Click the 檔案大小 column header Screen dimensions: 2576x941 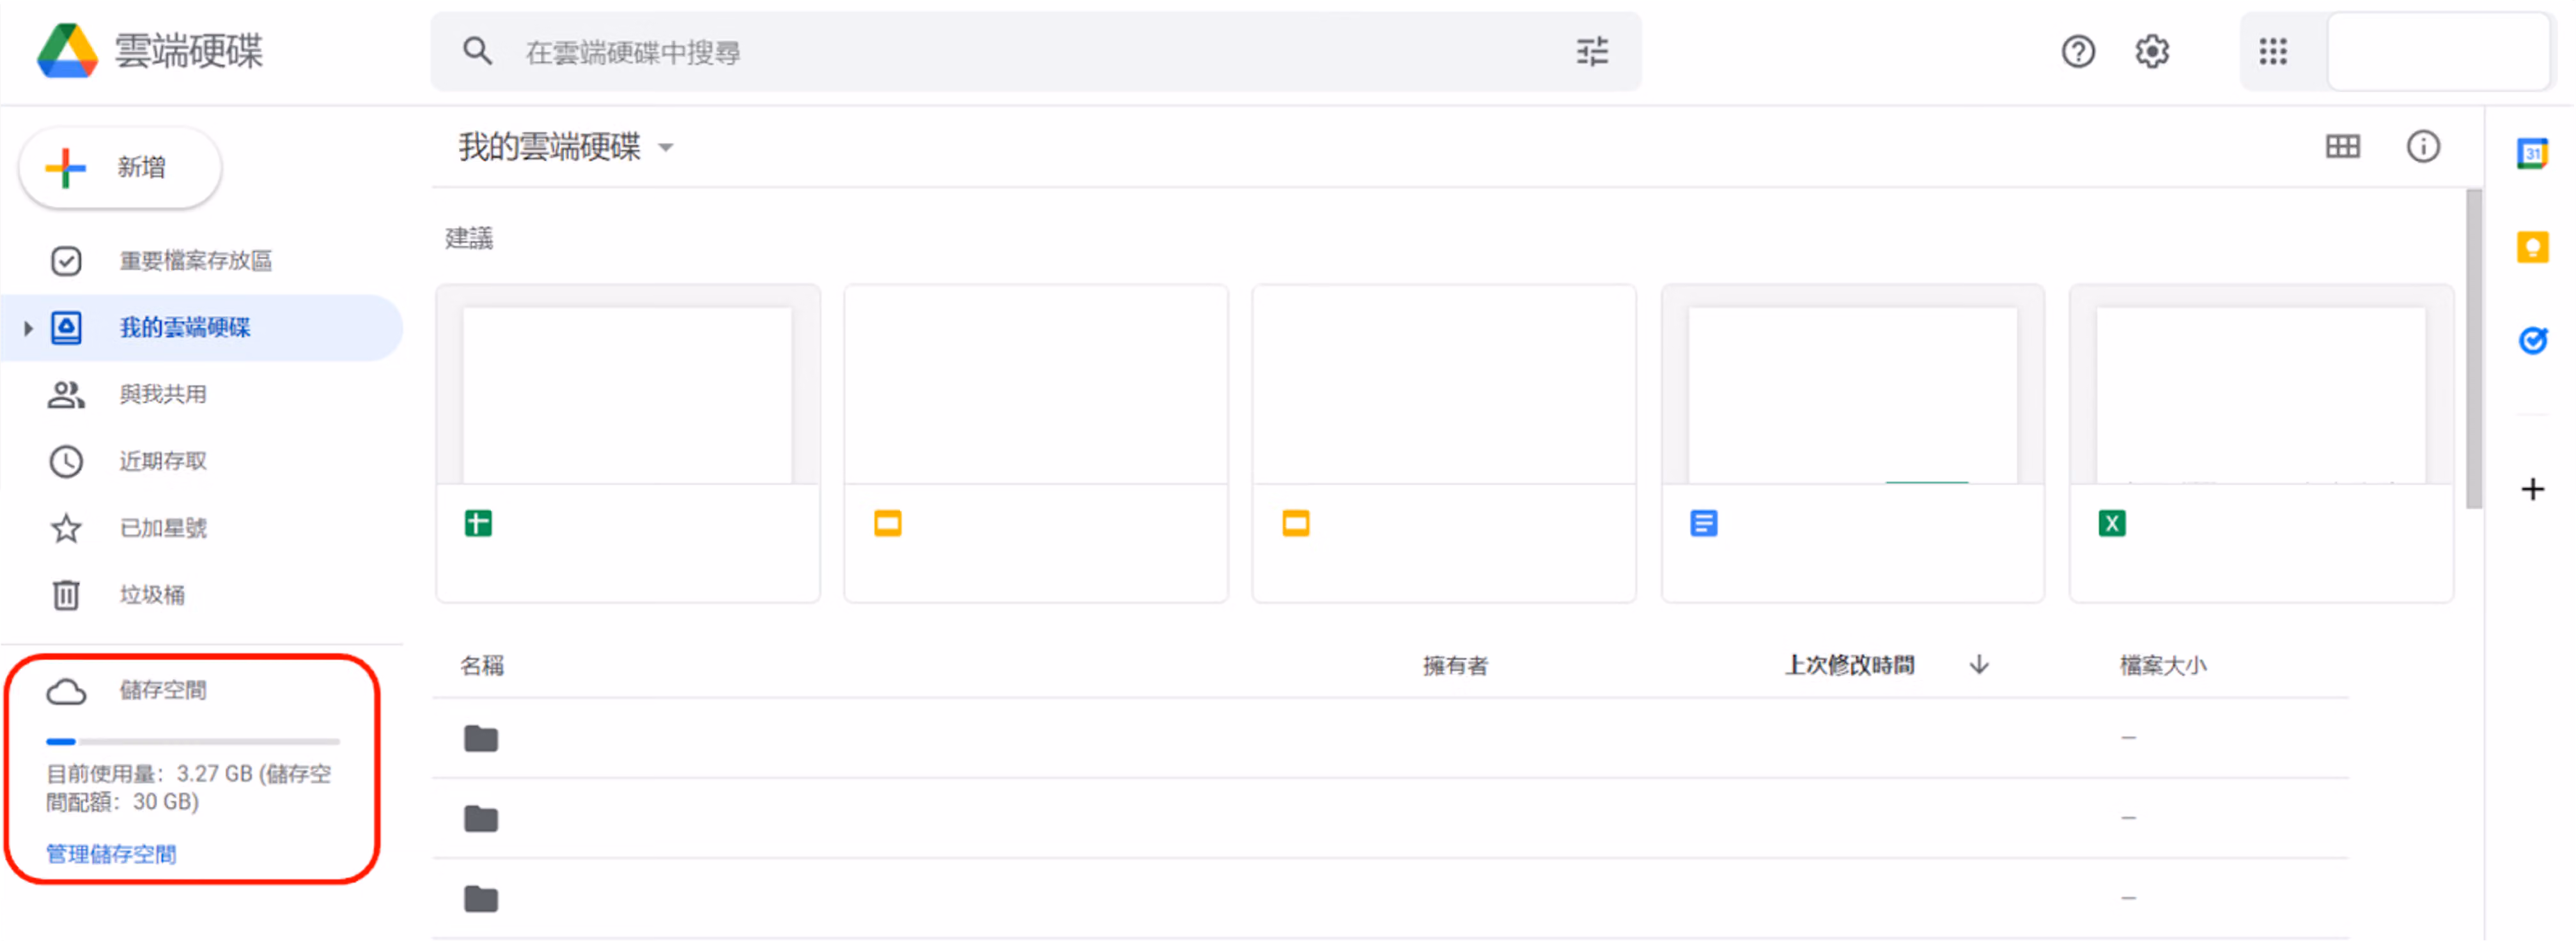pyautogui.click(x=2163, y=665)
